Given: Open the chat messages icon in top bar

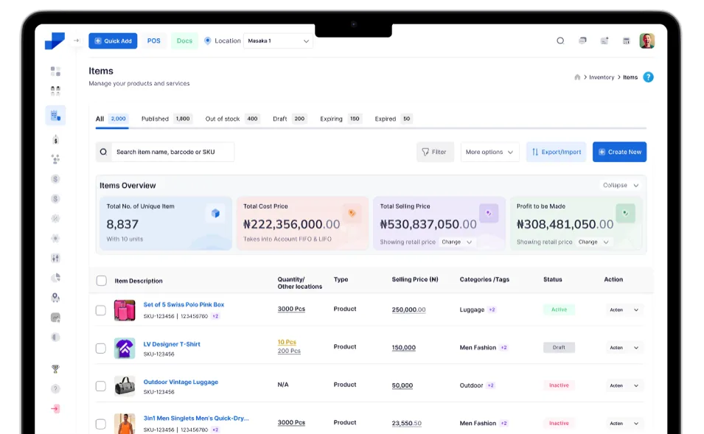Looking at the screenshot, I should click(582, 41).
